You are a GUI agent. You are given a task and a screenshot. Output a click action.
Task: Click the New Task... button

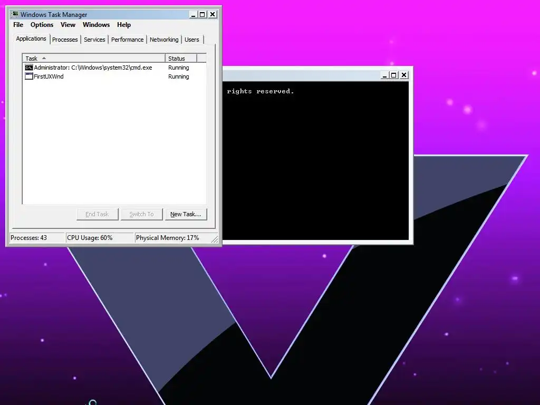186,214
